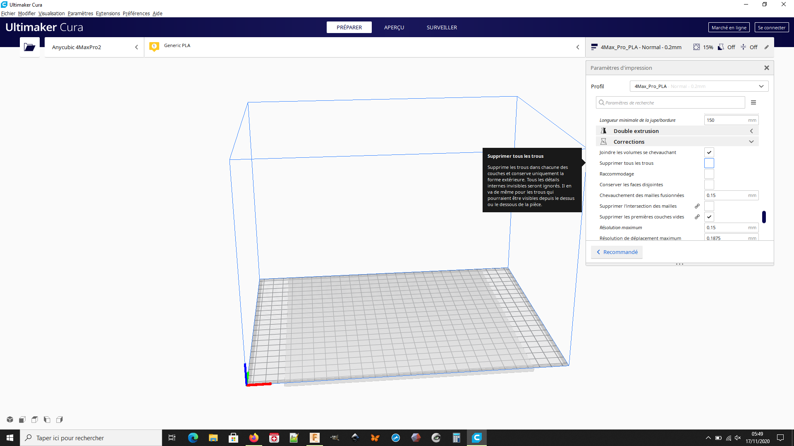Viewport: 794px width, 446px height.
Task: Click the Se connecter button
Action: 771,27
